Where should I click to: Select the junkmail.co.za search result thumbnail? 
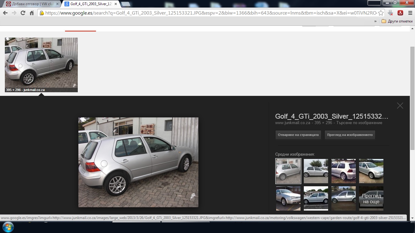pos(41,65)
